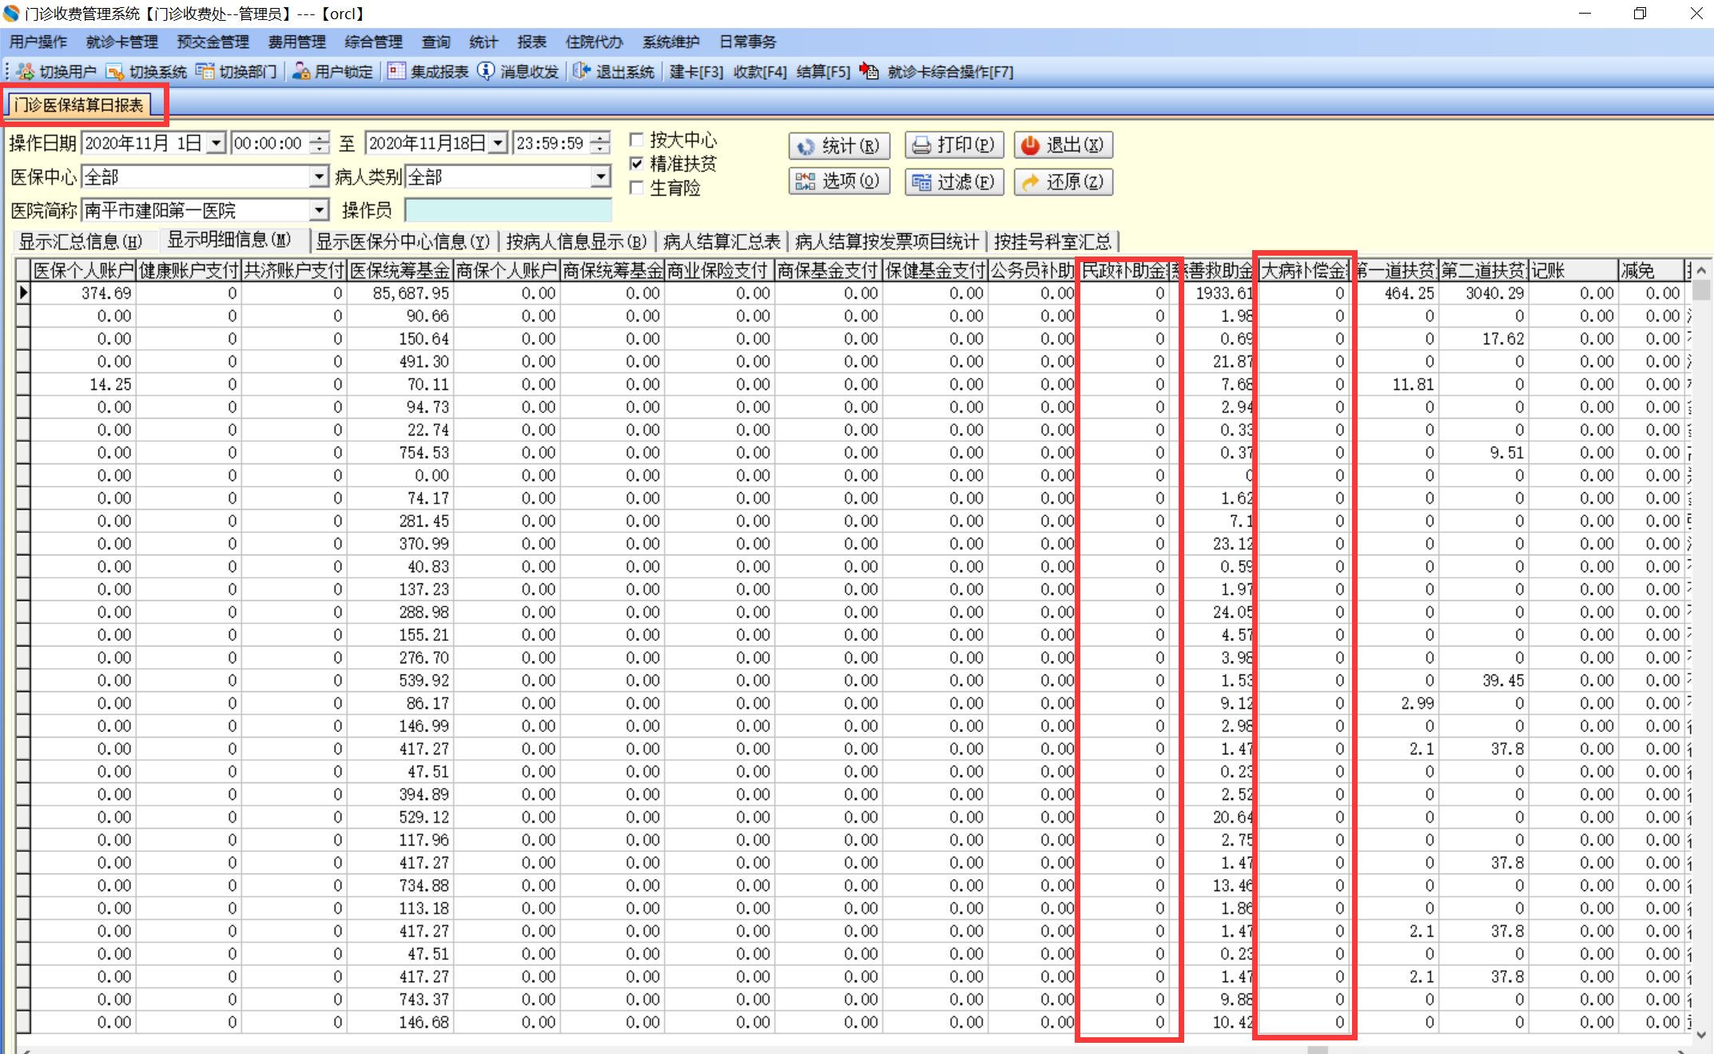This screenshot has height=1054, width=1714.
Task: Click the 退出系统 exit system icon
Action: [x=582, y=72]
